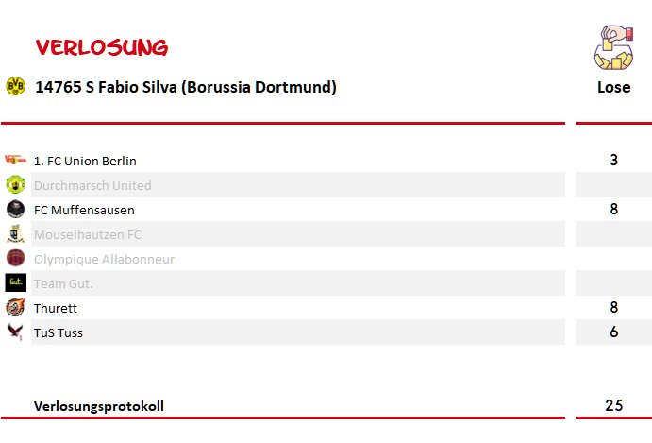Select the Thurett flaming ball logo

tap(15, 307)
